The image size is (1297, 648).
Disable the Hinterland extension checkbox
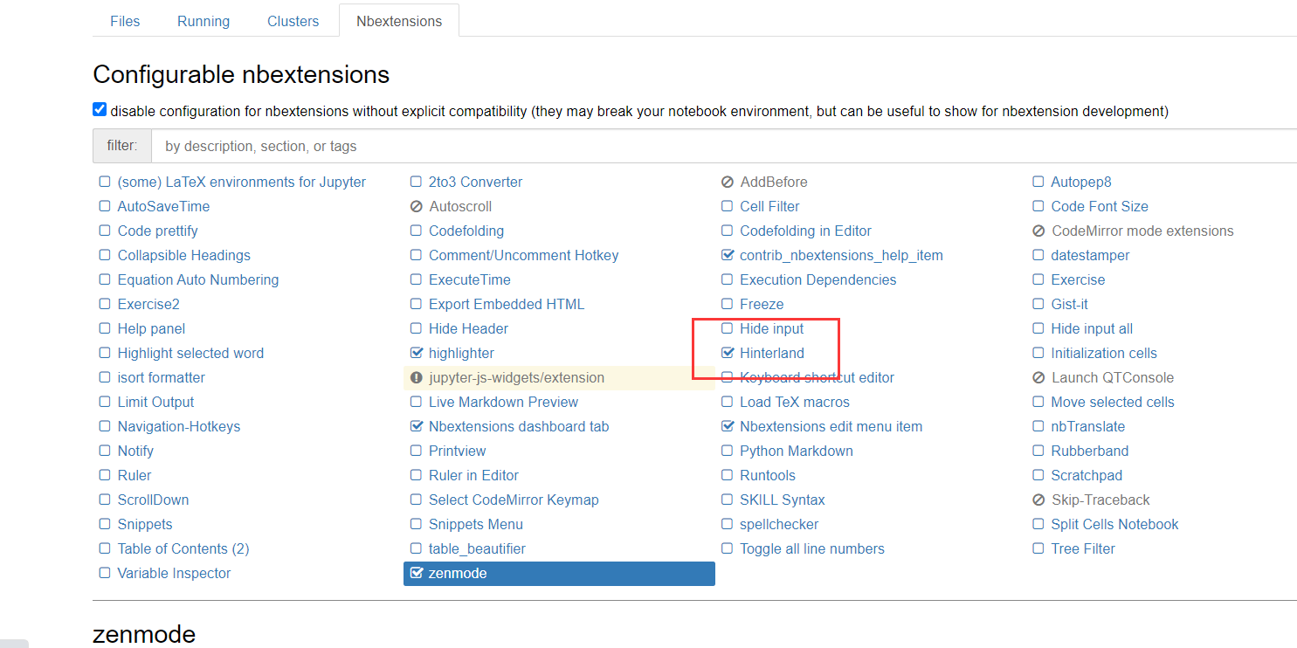[x=728, y=354]
